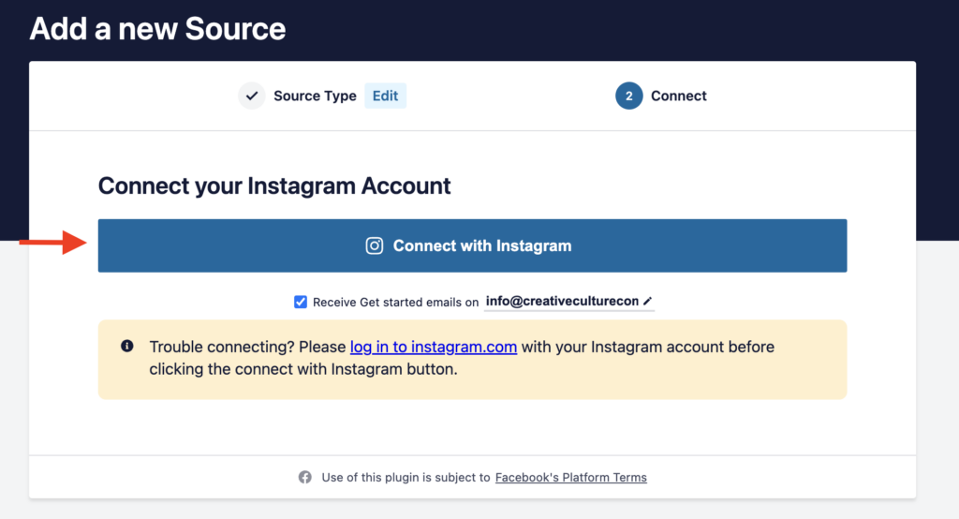Click the Connect with Instagram button
This screenshot has width=959, height=519.
472,245
